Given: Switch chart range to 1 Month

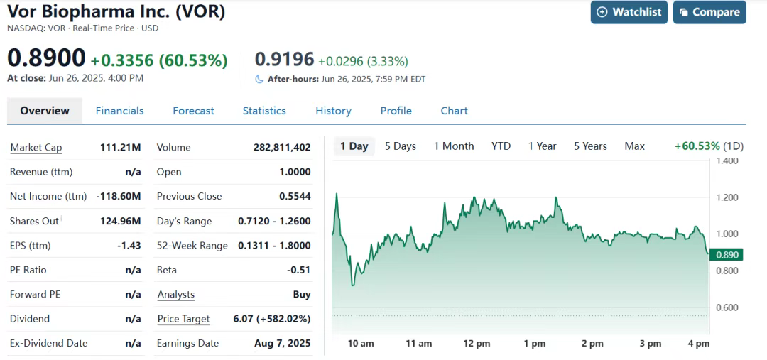Looking at the screenshot, I should [x=454, y=146].
